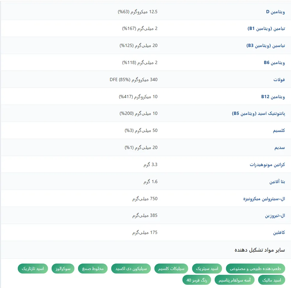Select the نیاسین (ویتامین B3) label
Image resolution: width=291 pixels, height=288 pixels.
click(266, 46)
